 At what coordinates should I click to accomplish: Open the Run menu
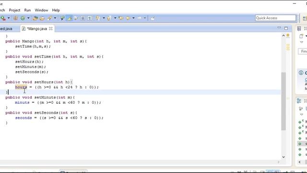(x=27, y=10)
